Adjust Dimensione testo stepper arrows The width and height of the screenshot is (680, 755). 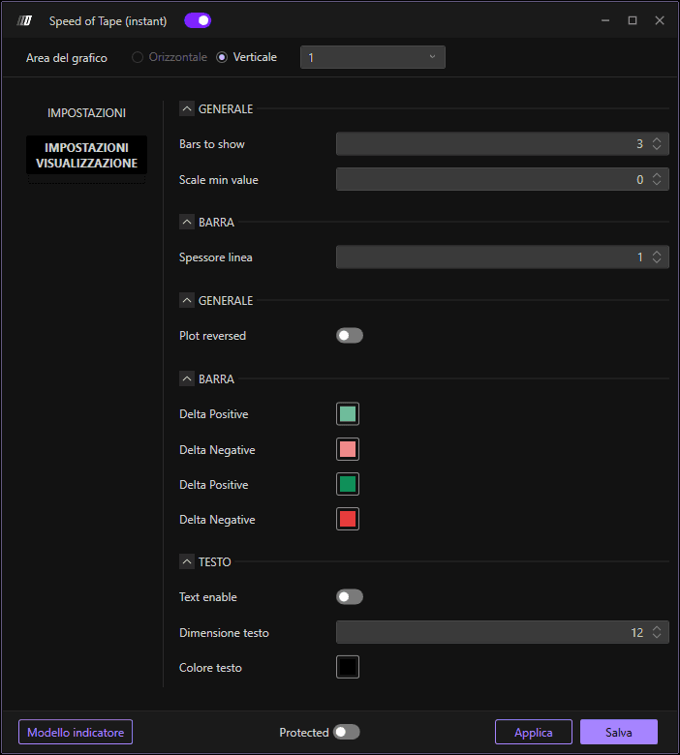[657, 632]
